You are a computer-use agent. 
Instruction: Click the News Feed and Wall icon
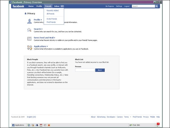pyautogui.click(x=29, y=39)
